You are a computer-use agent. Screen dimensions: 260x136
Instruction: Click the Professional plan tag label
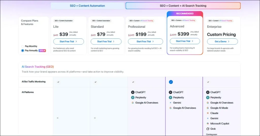[141, 21]
